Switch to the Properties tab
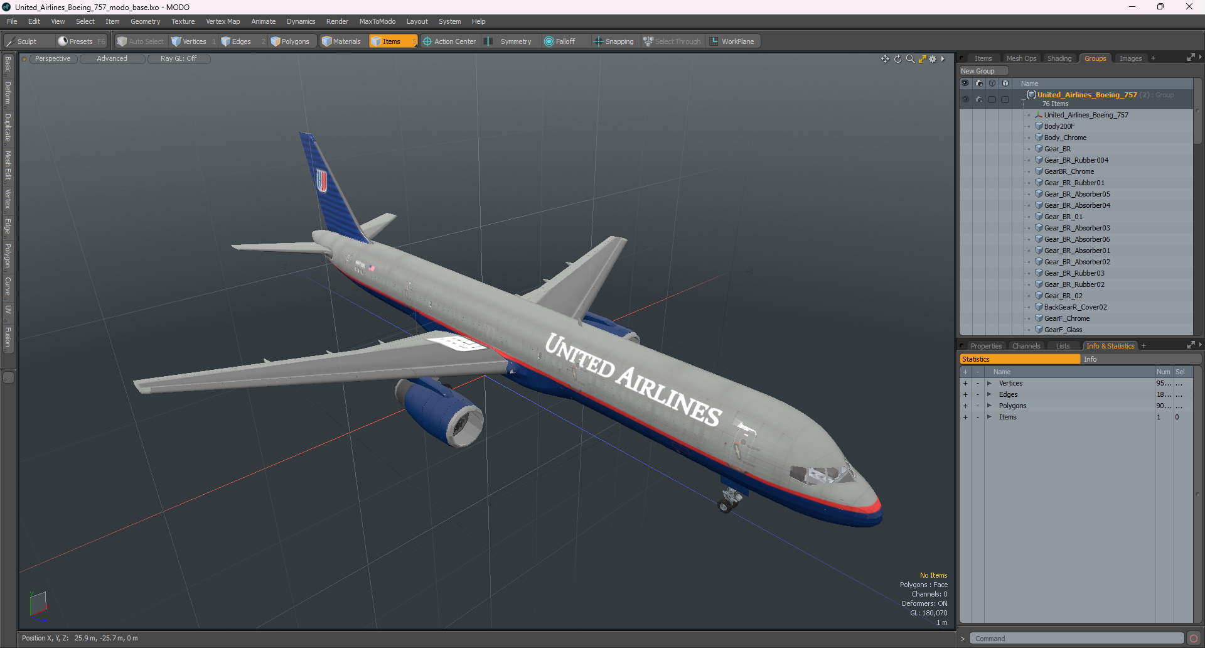The image size is (1205, 648). pyautogui.click(x=985, y=346)
